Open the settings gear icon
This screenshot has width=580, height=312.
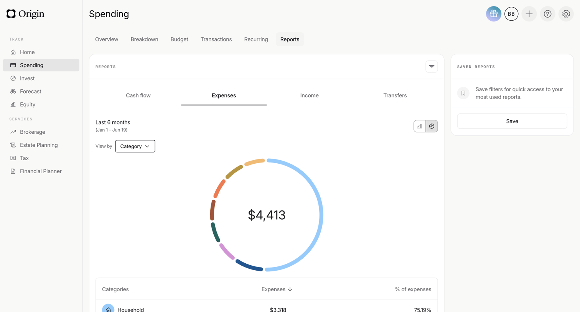[566, 14]
